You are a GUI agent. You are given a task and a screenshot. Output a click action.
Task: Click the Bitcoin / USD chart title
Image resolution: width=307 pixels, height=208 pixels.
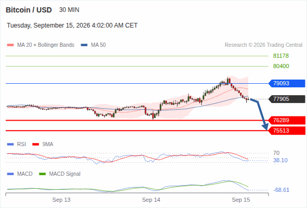29,10
